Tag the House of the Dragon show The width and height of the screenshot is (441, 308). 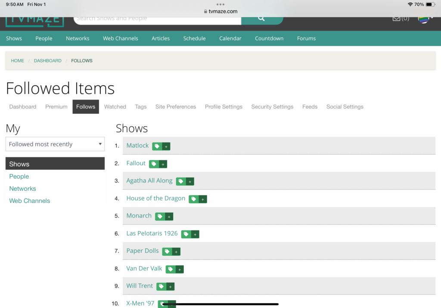click(193, 199)
